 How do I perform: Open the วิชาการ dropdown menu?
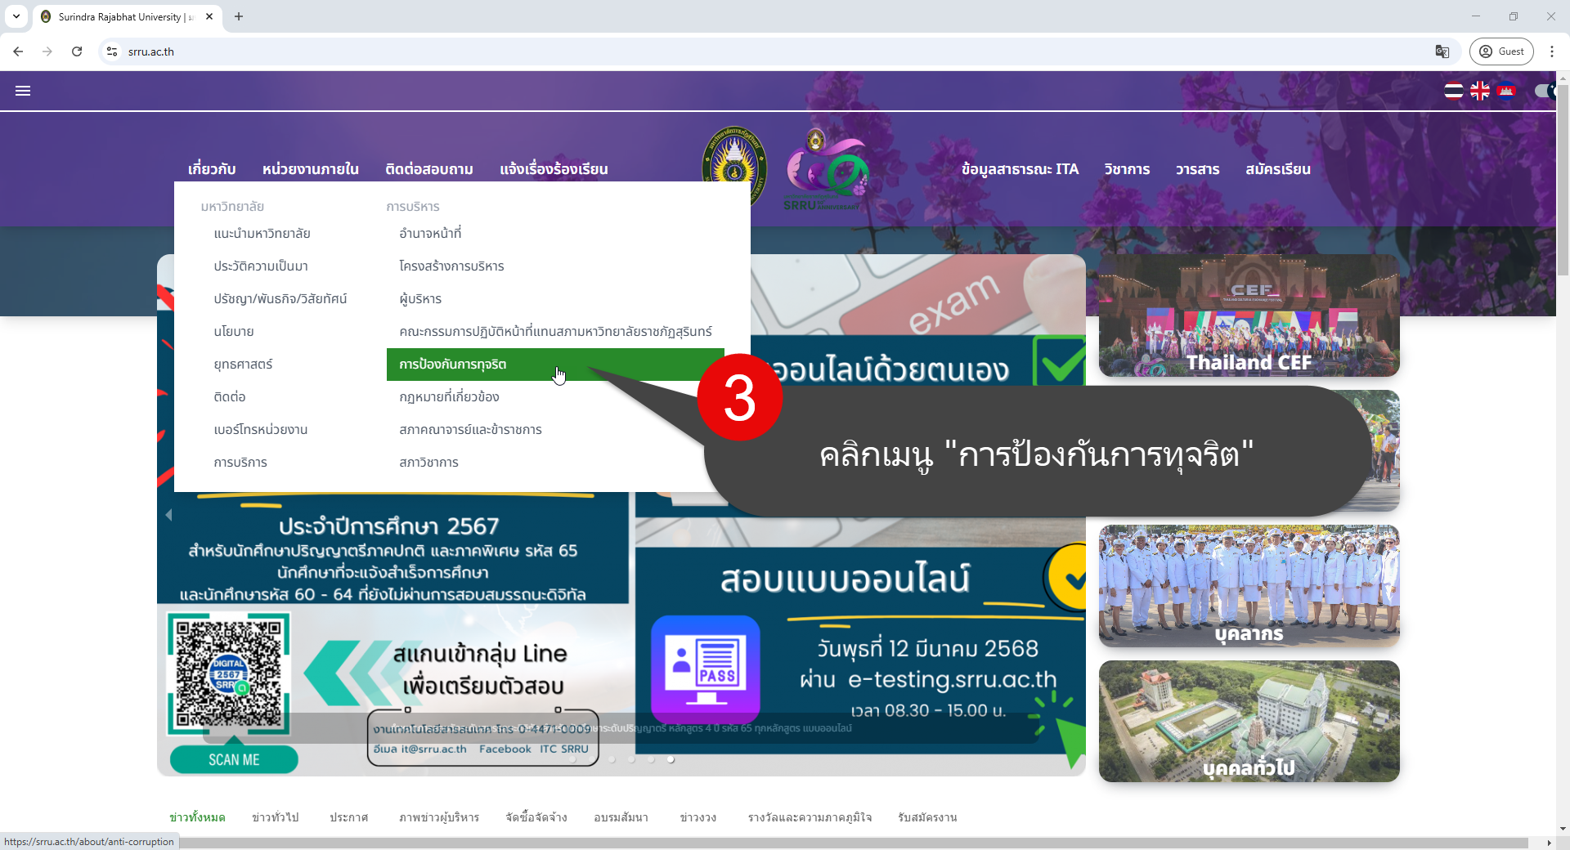coord(1126,169)
